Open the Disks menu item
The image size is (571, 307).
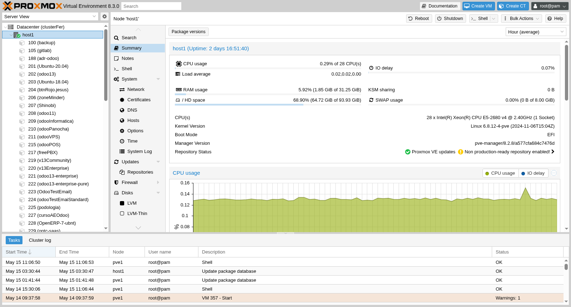(138, 193)
